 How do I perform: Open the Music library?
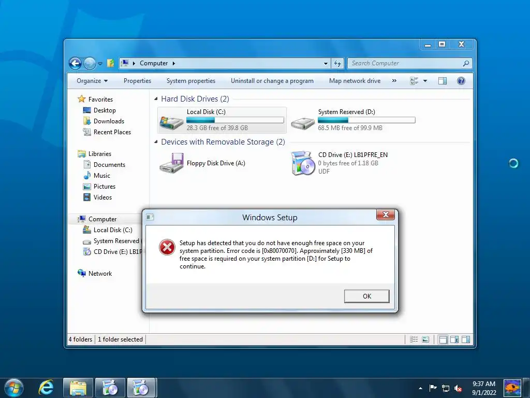(x=102, y=175)
